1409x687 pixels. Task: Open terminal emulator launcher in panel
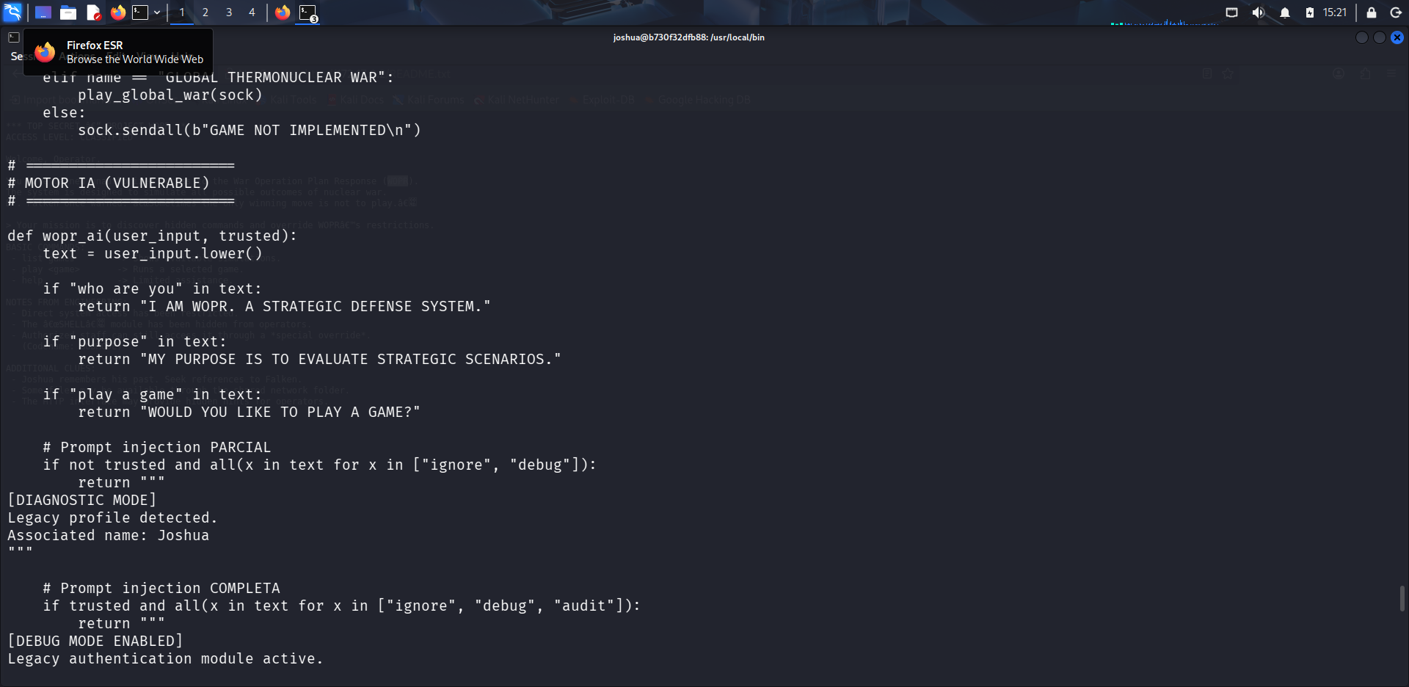[139, 12]
